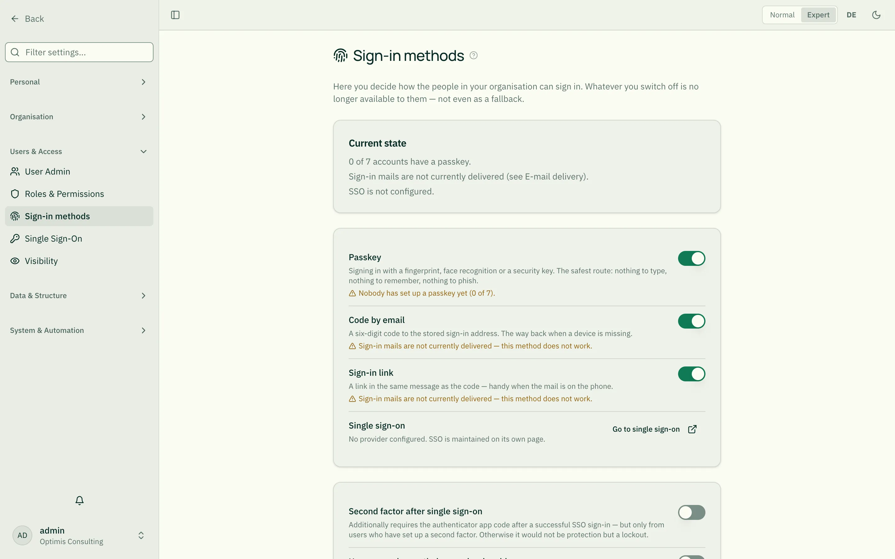Click '0 of 7 accounts have a passkey.'
This screenshot has width=895, height=559.
[410, 162]
